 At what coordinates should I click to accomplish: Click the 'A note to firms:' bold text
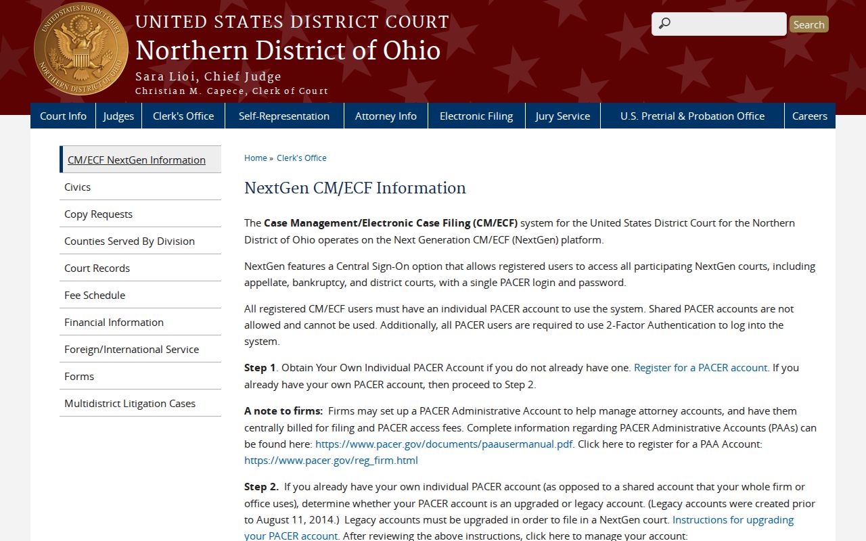pos(283,411)
